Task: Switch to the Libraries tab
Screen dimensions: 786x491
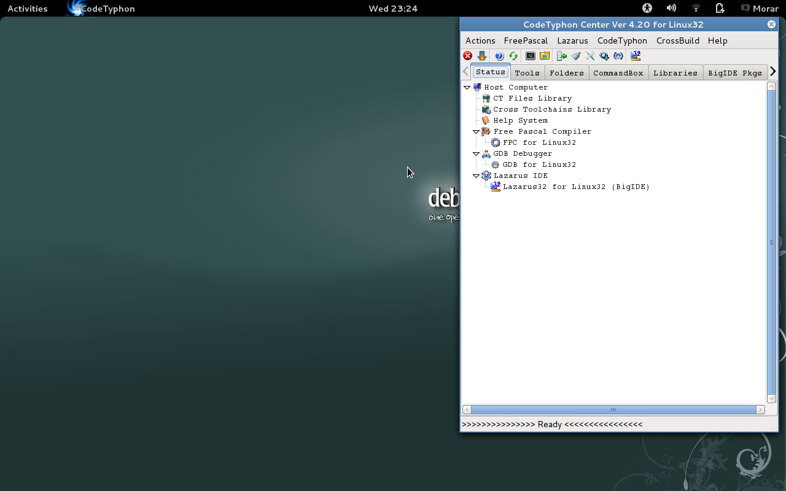Action: [675, 72]
